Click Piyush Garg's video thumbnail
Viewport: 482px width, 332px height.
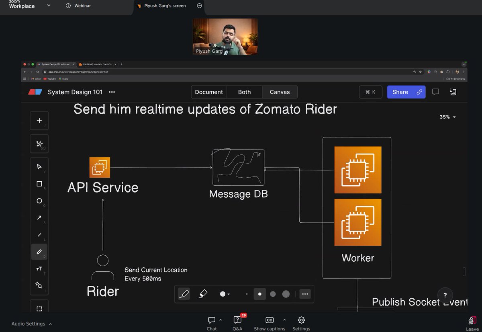[x=225, y=36]
